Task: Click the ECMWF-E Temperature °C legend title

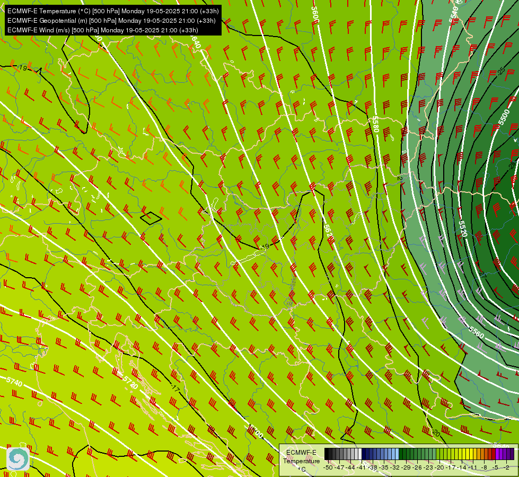Action: tap(301, 461)
